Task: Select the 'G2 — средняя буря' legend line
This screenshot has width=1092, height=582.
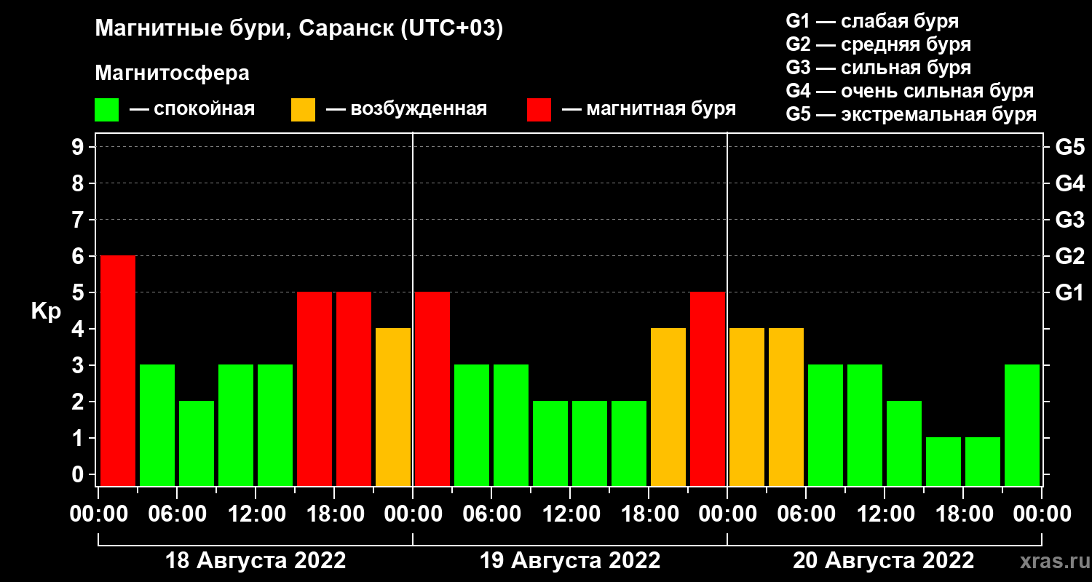Action: tap(878, 44)
